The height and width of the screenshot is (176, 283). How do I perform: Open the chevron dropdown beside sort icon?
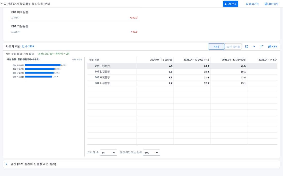click(x=254, y=47)
